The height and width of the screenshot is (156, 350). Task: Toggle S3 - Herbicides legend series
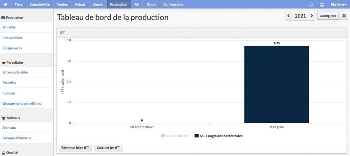(175, 136)
